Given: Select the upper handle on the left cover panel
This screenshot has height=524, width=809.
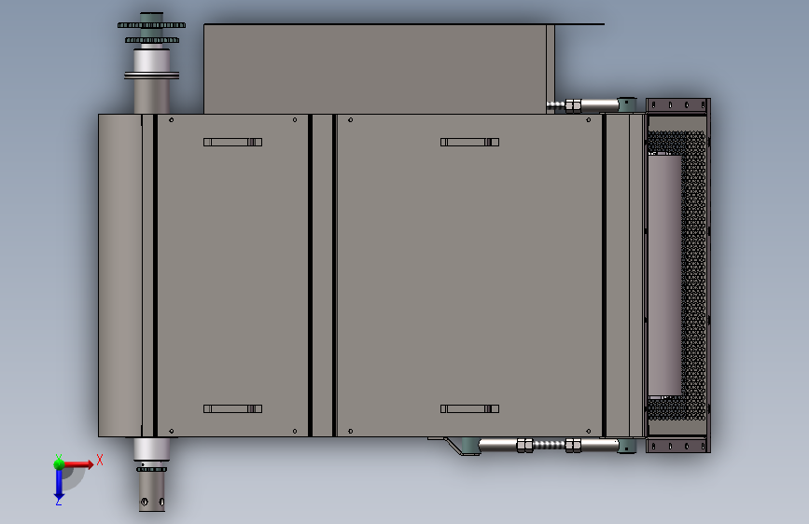Looking at the screenshot, I should click(232, 142).
